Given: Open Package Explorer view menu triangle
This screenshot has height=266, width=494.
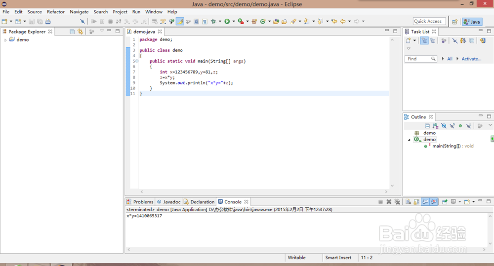Looking at the screenshot, I should [x=102, y=31].
